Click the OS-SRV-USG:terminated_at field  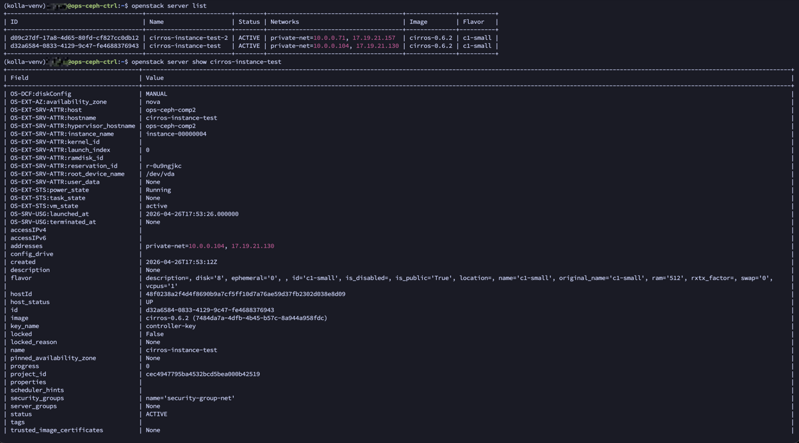click(53, 222)
